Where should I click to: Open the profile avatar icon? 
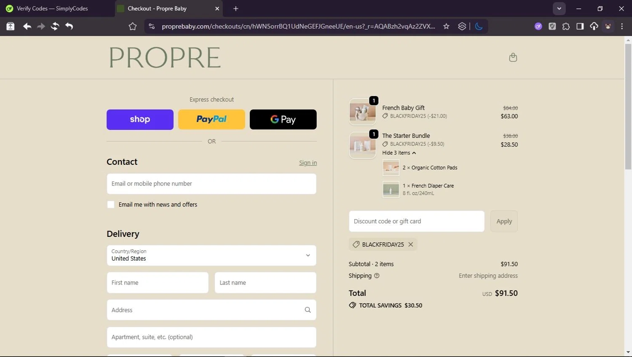608,26
